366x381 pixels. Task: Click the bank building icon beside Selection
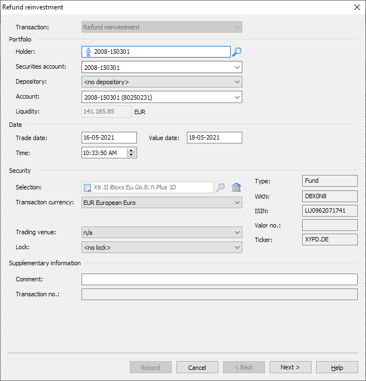click(x=236, y=188)
